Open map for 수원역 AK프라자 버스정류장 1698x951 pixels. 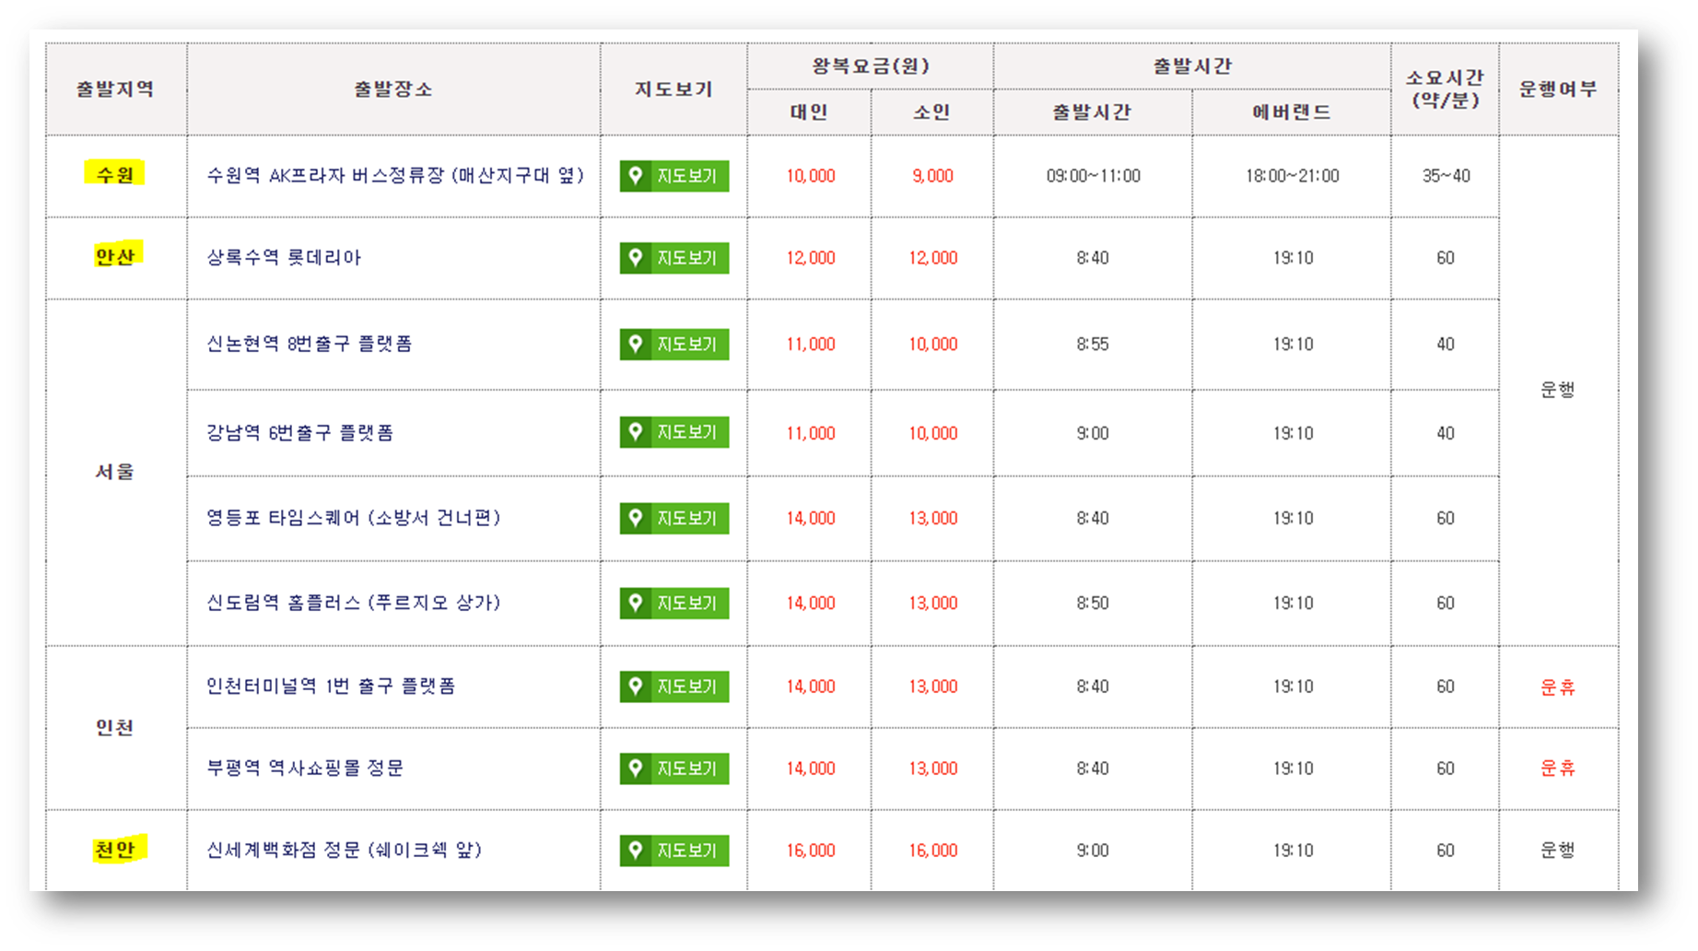pos(674,176)
